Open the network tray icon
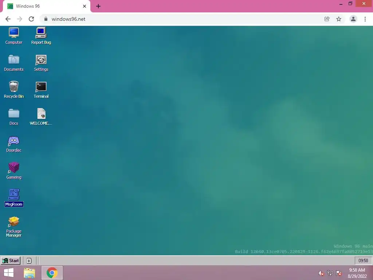Viewport: 373px width, 280px height. click(x=330, y=273)
